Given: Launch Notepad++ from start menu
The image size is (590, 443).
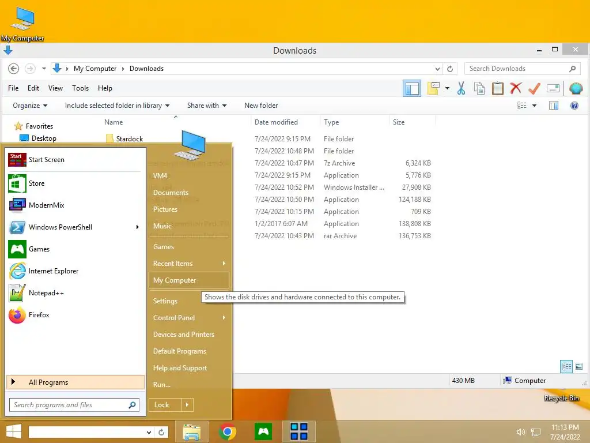Looking at the screenshot, I should point(74,293).
